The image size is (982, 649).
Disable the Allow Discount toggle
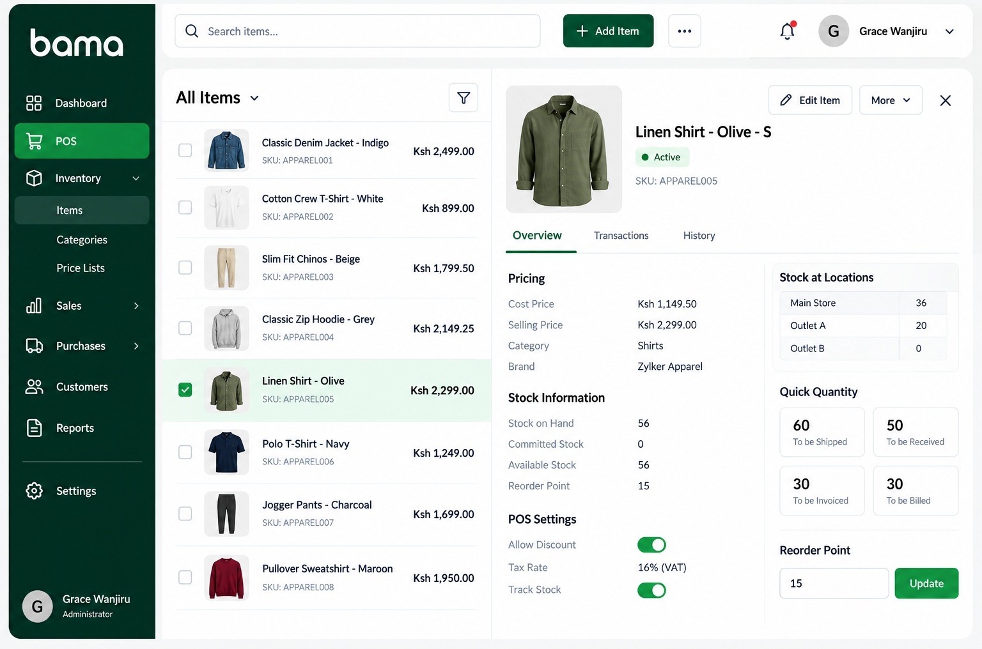tap(651, 545)
